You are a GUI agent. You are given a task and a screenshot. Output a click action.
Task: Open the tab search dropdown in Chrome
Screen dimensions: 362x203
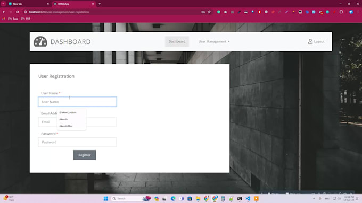(x=4, y=4)
